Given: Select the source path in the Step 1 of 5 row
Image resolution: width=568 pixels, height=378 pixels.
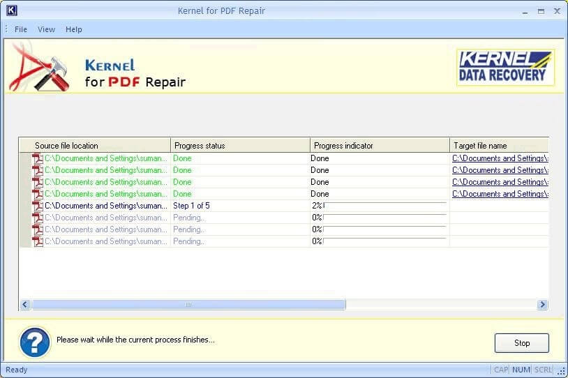Looking at the screenshot, I should [x=106, y=206].
